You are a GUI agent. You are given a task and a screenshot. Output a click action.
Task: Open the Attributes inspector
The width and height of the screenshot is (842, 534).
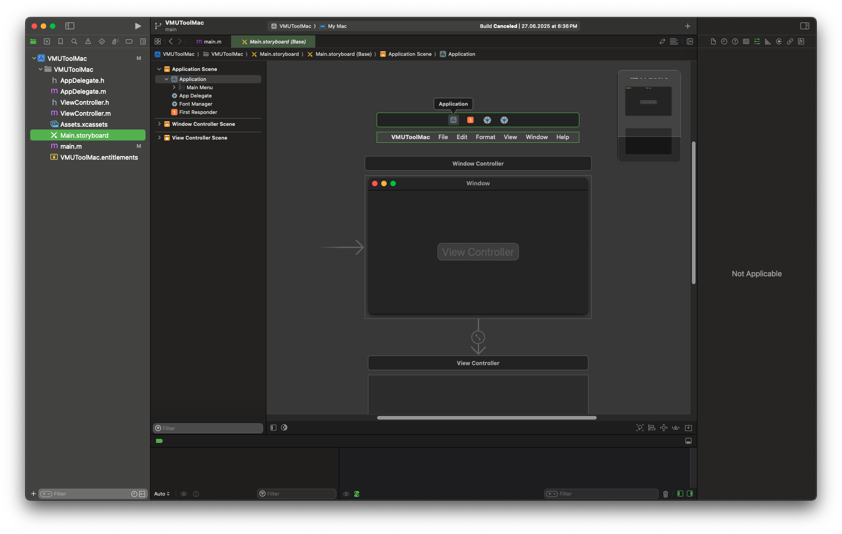[x=757, y=42]
